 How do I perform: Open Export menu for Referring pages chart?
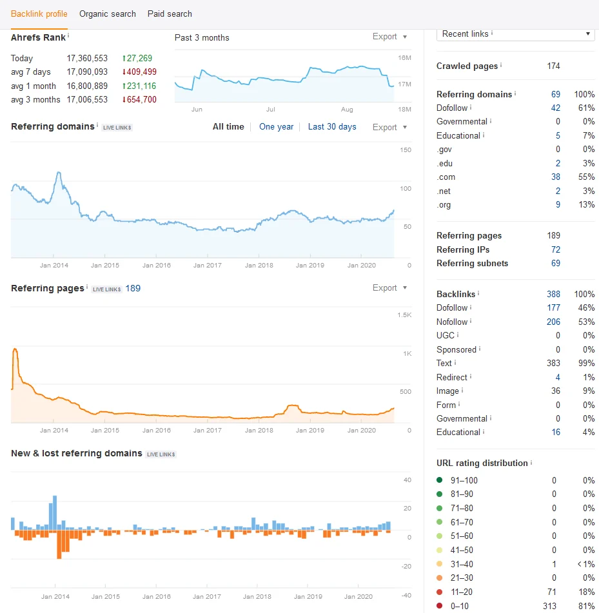point(390,287)
